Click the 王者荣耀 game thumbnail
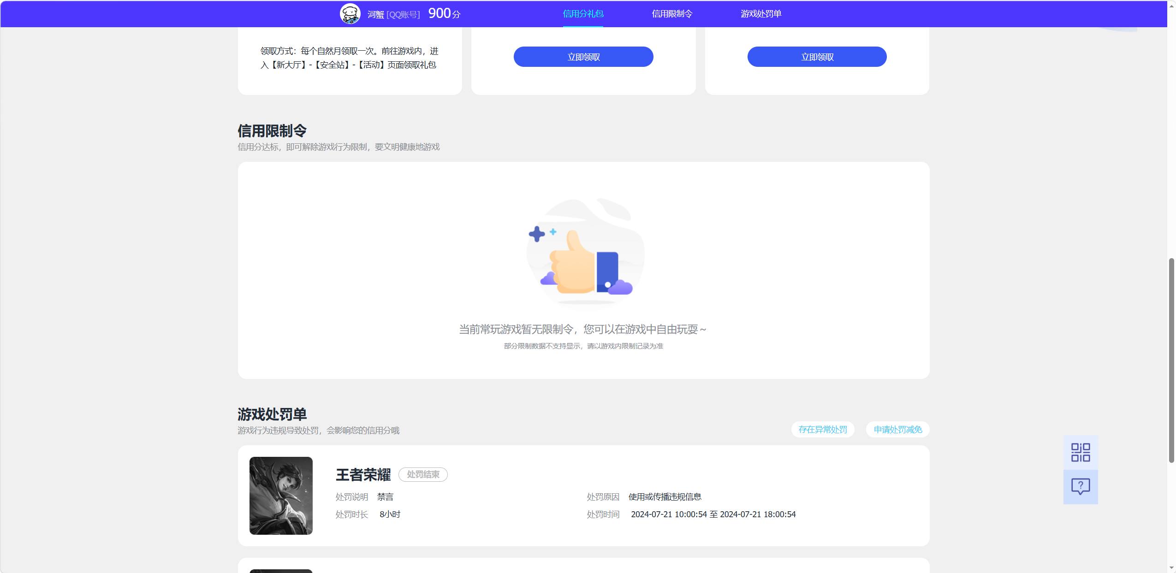The image size is (1176, 573). 281,496
